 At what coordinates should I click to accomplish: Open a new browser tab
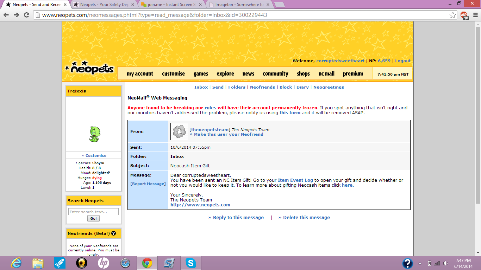[279, 5]
